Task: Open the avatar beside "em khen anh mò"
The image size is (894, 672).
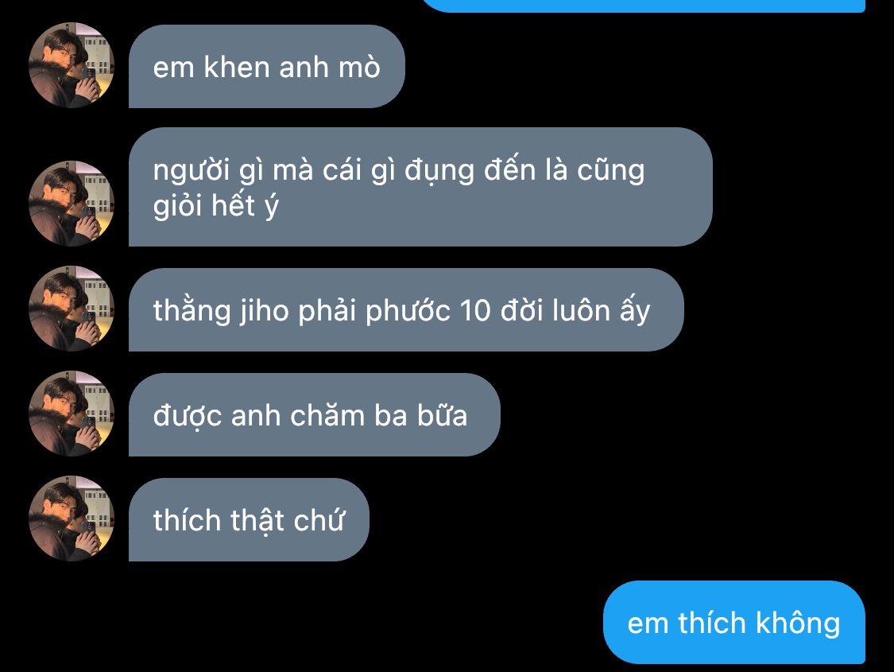Action: (x=72, y=65)
